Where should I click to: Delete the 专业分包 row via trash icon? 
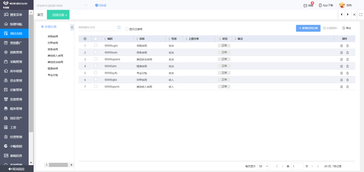347,73
